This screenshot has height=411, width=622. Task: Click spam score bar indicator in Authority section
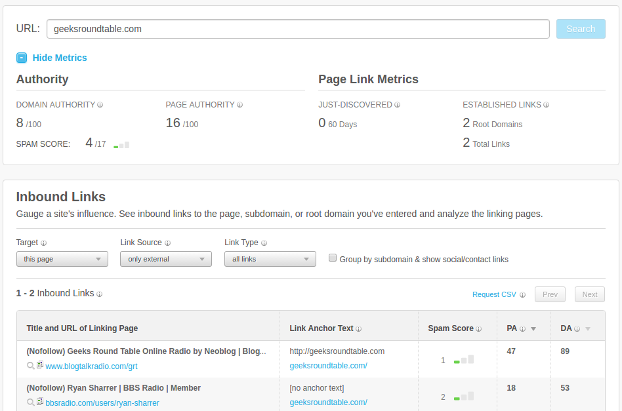(121, 145)
